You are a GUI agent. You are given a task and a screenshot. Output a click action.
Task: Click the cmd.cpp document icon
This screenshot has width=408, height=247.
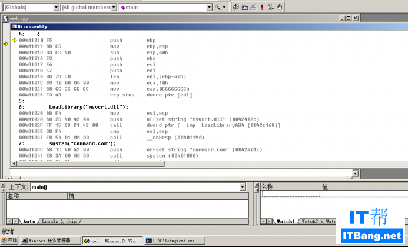click(5, 18)
